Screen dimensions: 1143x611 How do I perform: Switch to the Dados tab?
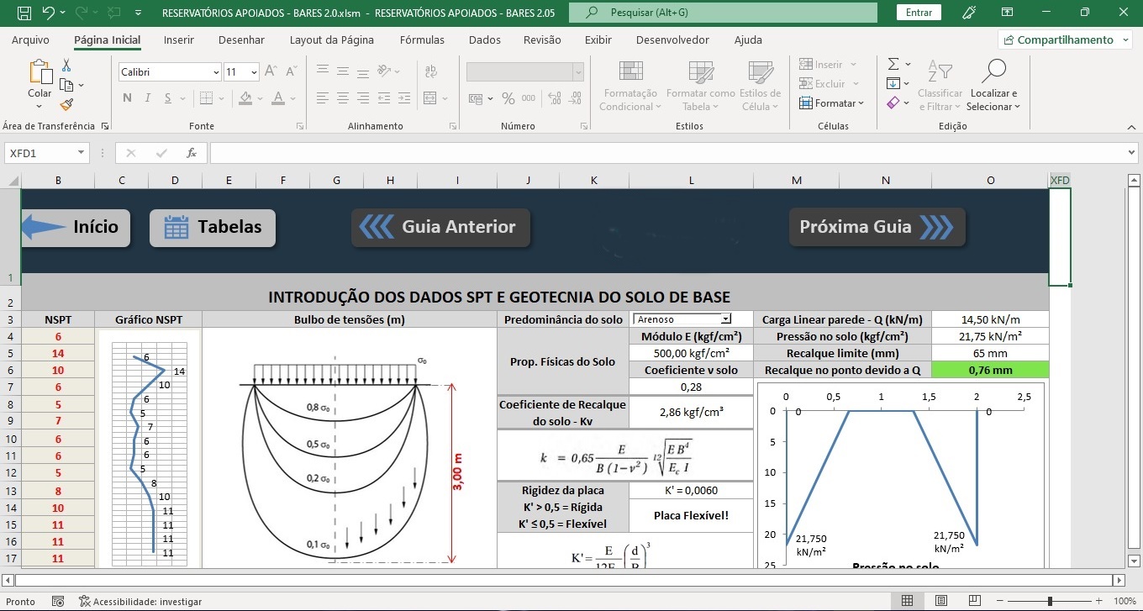pyautogui.click(x=485, y=40)
